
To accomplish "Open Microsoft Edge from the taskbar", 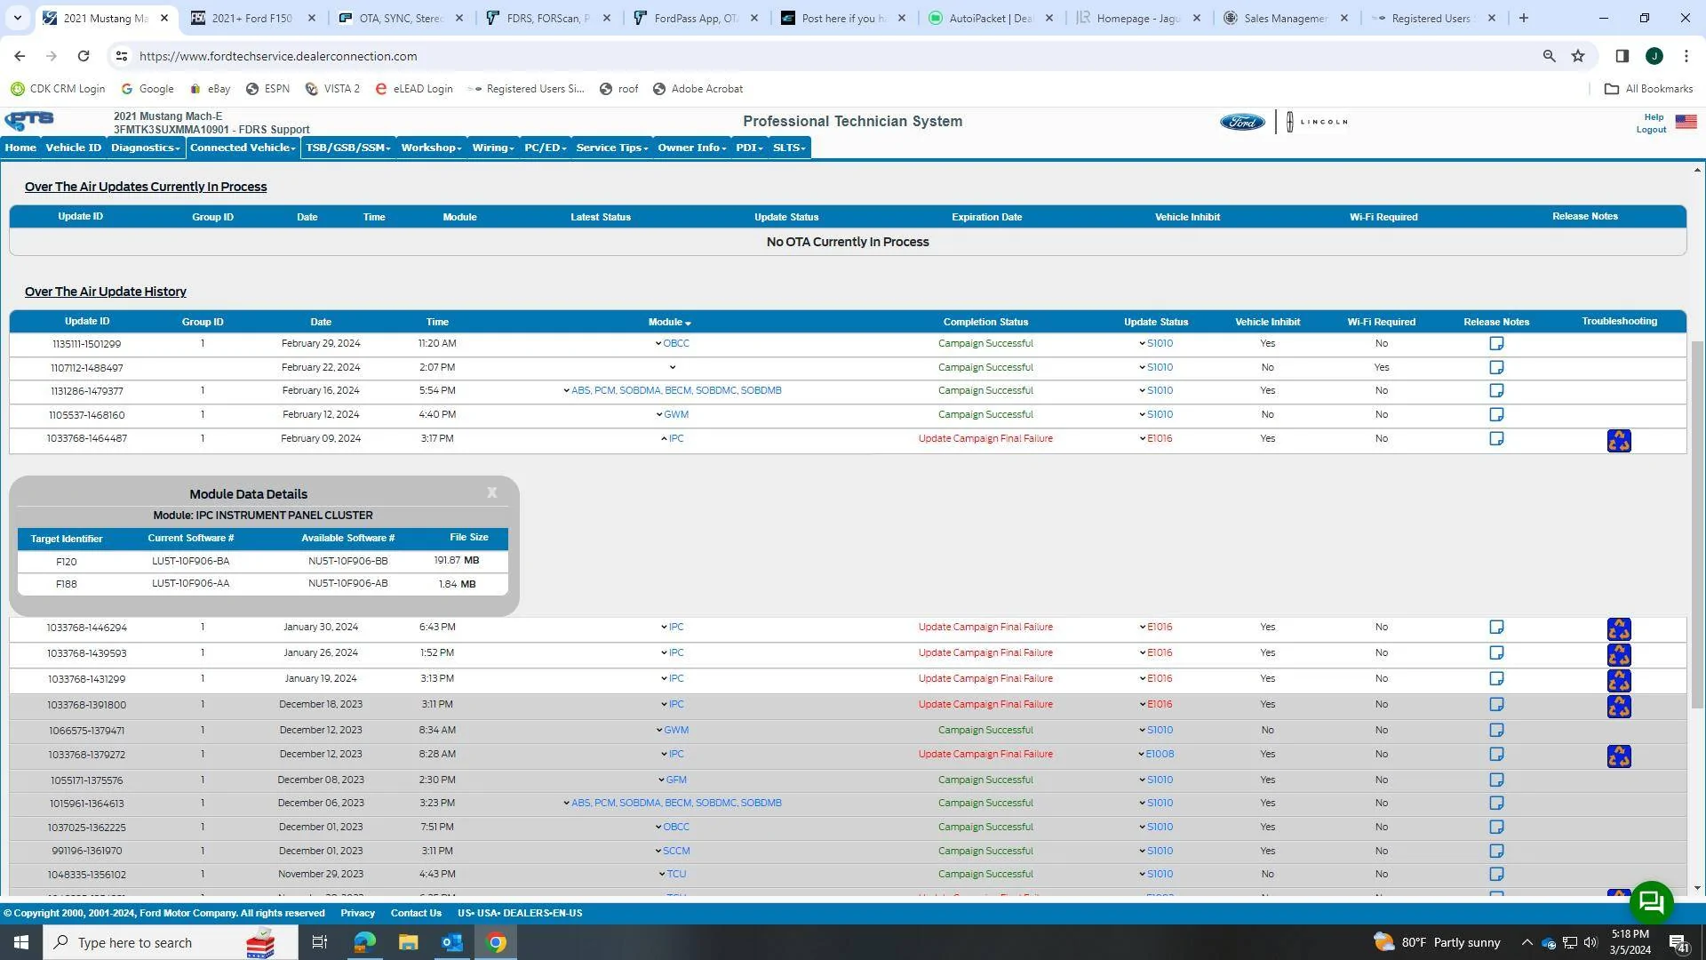I will point(364,942).
